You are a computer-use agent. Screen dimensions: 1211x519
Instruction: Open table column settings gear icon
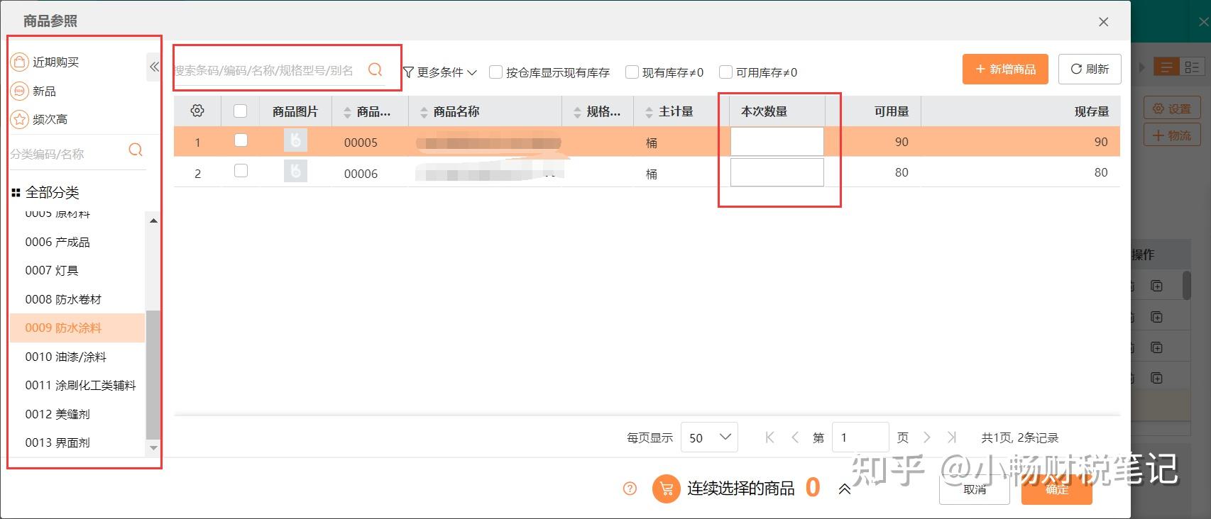pyautogui.click(x=197, y=111)
